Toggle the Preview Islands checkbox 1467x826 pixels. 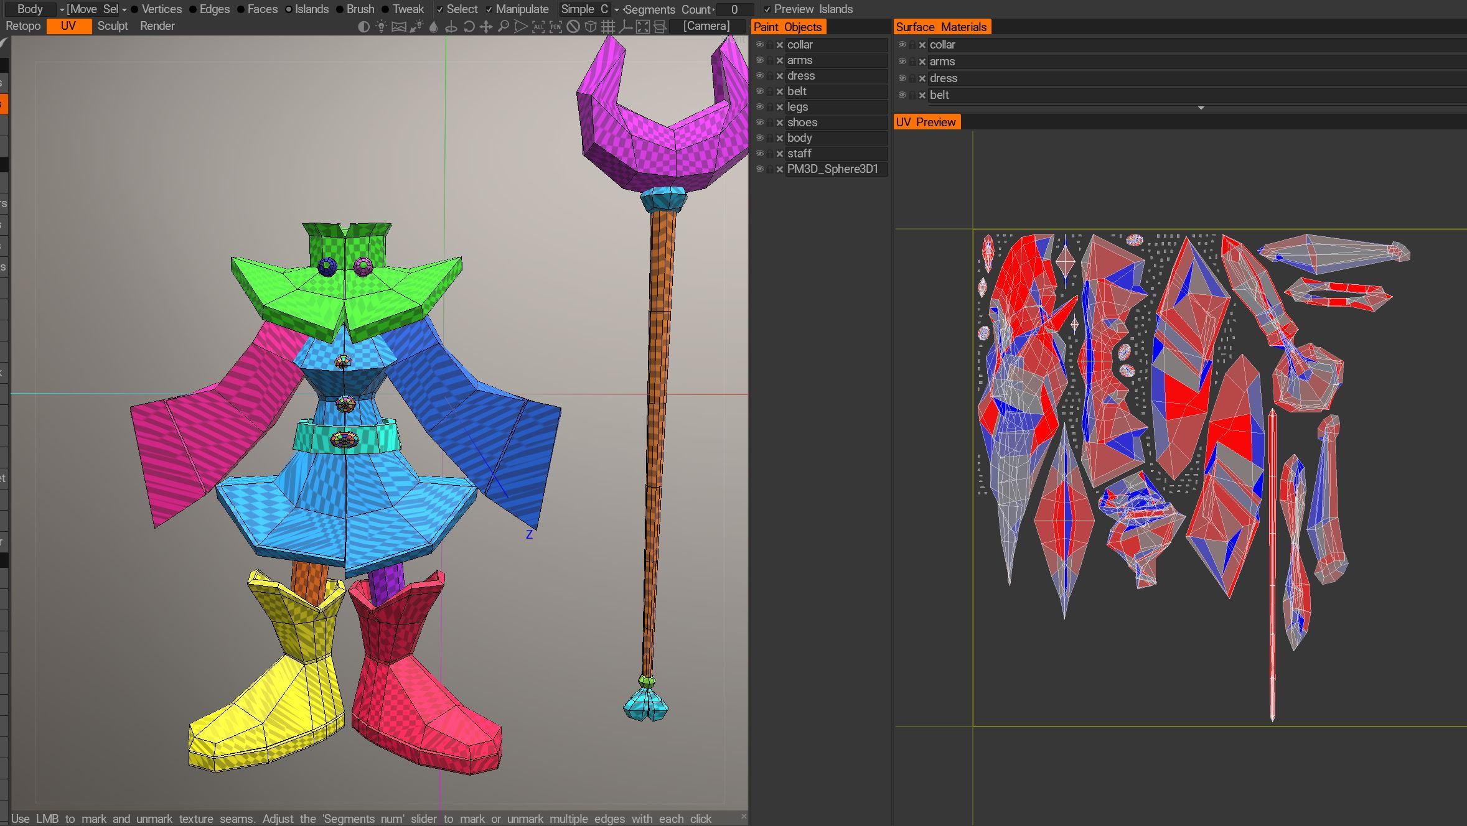(767, 9)
